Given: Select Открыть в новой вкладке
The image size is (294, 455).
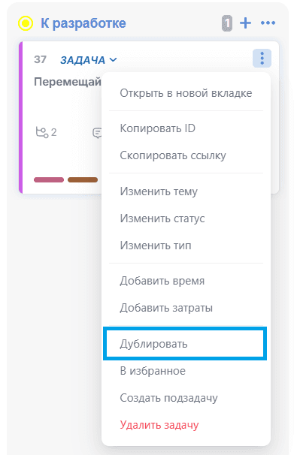Looking at the screenshot, I should 186,93.
